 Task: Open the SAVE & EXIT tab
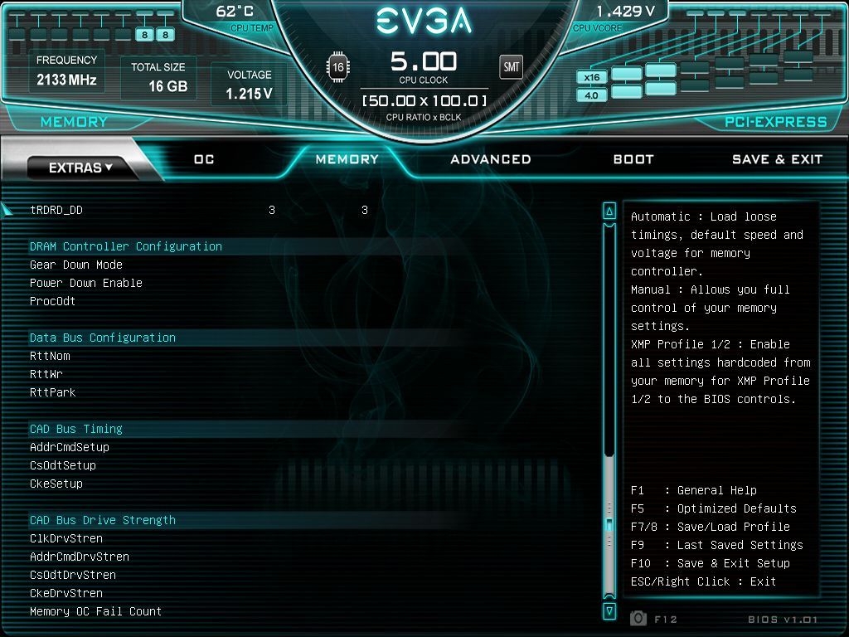(x=777, y=159)
